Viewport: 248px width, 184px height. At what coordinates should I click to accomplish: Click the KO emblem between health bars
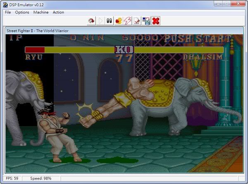[x=124, y=50]
